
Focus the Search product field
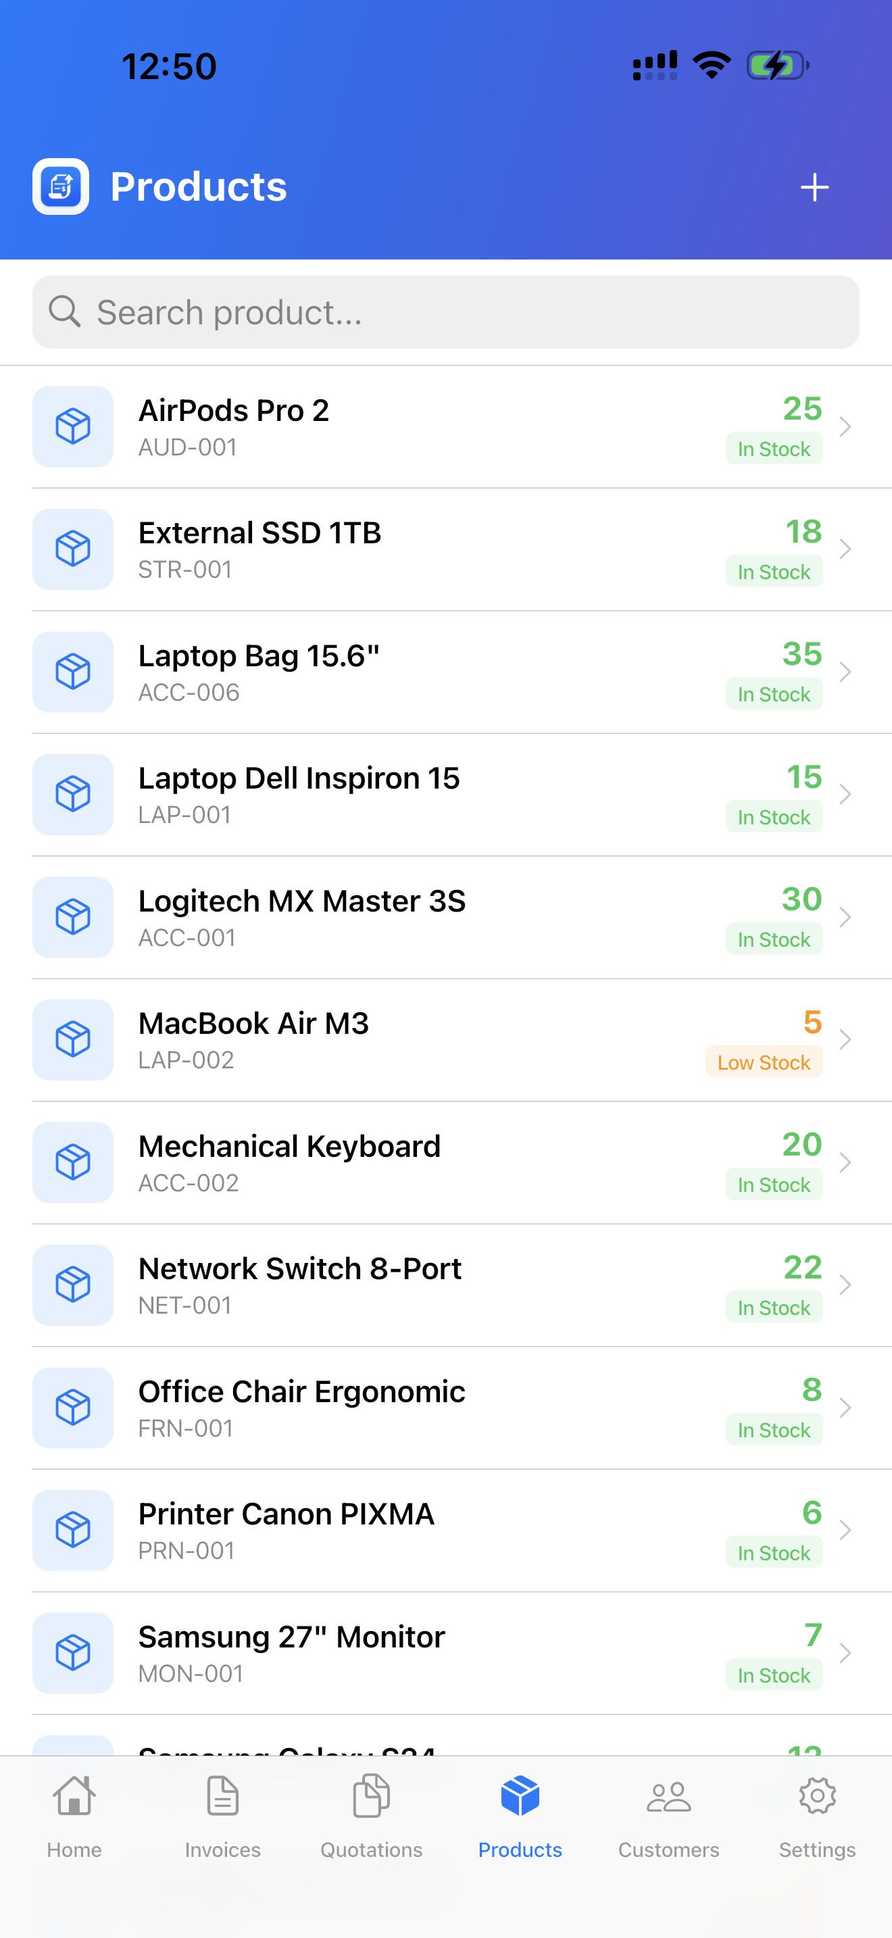pyautogui.click(x=451, y=312)
